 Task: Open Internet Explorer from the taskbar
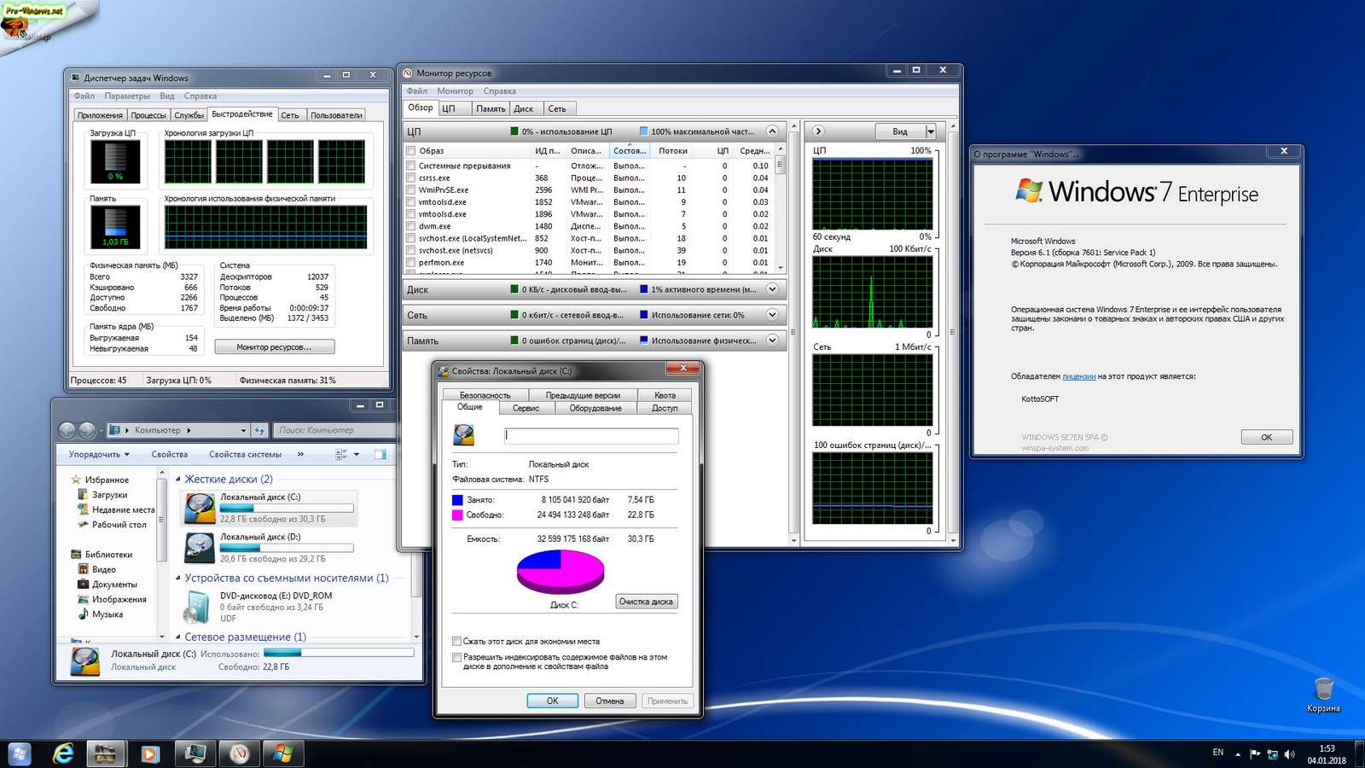tap(63, 753)
